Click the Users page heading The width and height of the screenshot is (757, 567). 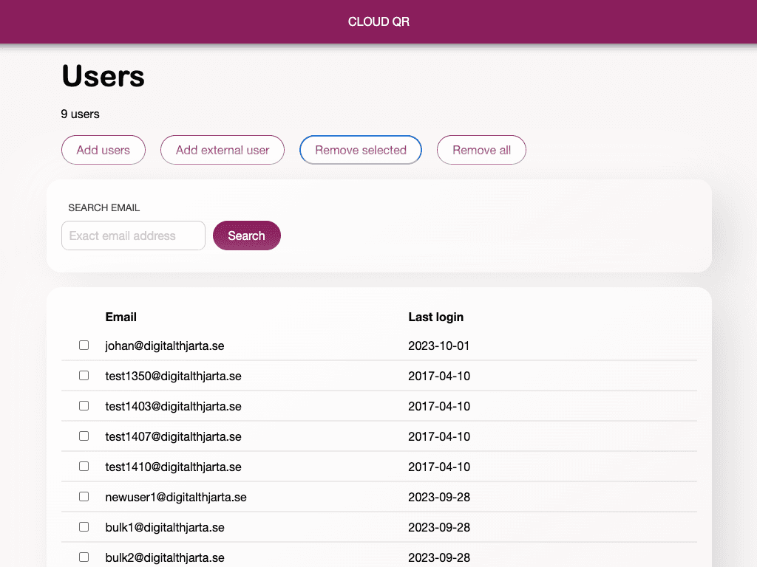(103, 76)
